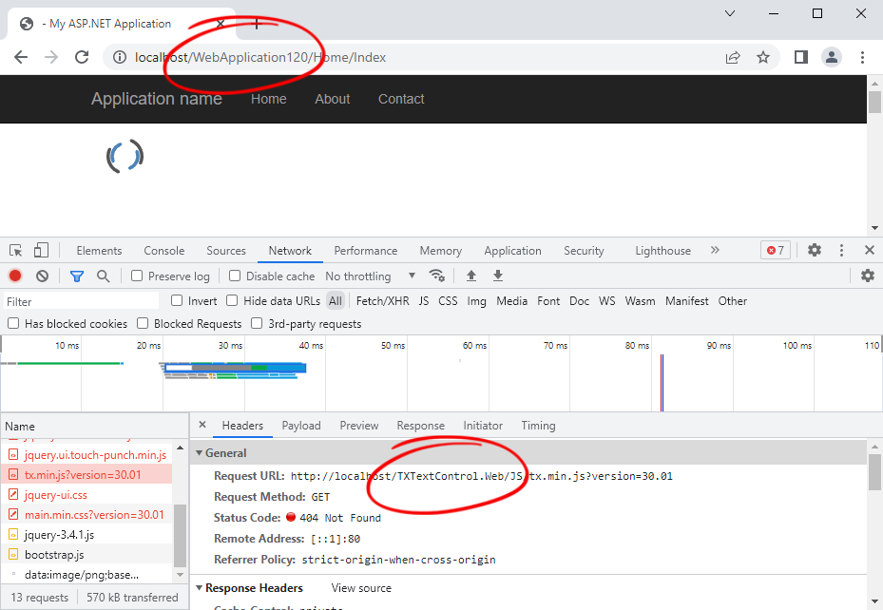The height and width of the screenshot is (610, 883).
Task: Open network conditions wifi icon
Action: (436, 276)
